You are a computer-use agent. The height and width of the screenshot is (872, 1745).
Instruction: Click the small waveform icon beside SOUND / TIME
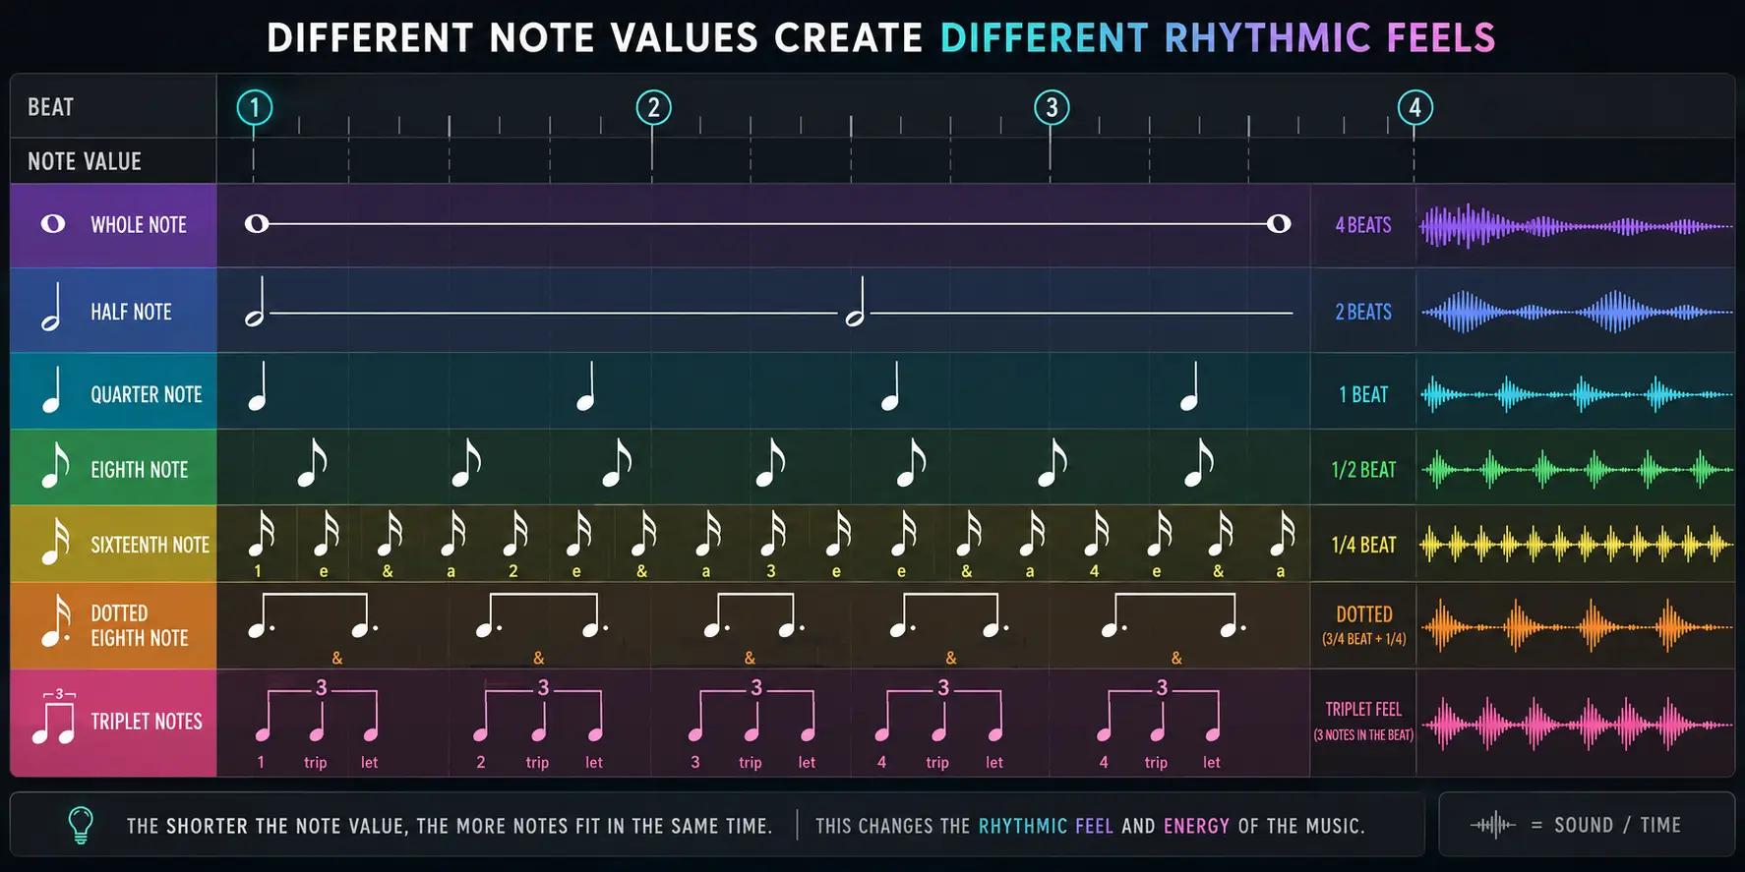coord(1492,825)
